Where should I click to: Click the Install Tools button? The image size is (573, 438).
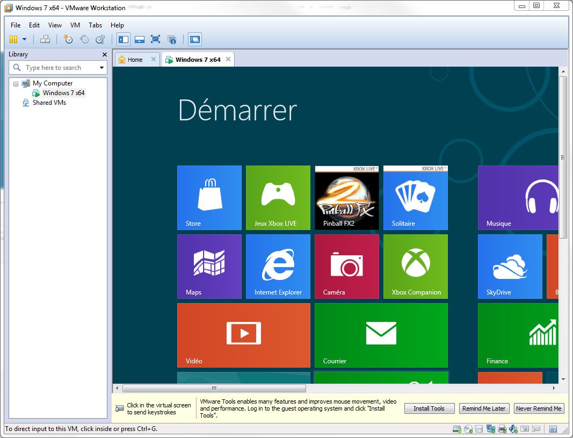tap(430, 408)
